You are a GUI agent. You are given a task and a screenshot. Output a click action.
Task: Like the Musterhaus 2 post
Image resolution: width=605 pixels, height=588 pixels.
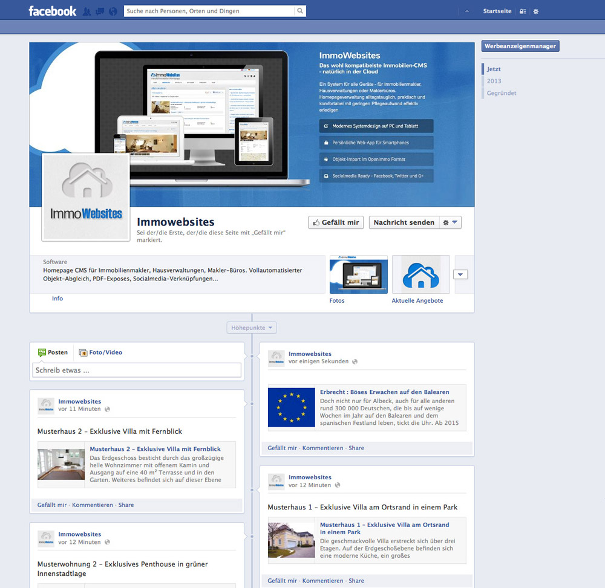51,505
